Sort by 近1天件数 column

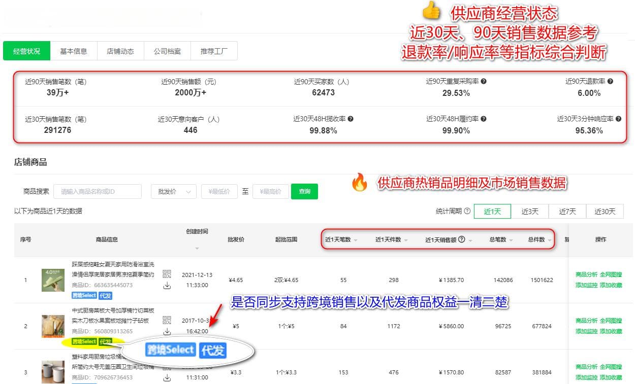[406, 240]
